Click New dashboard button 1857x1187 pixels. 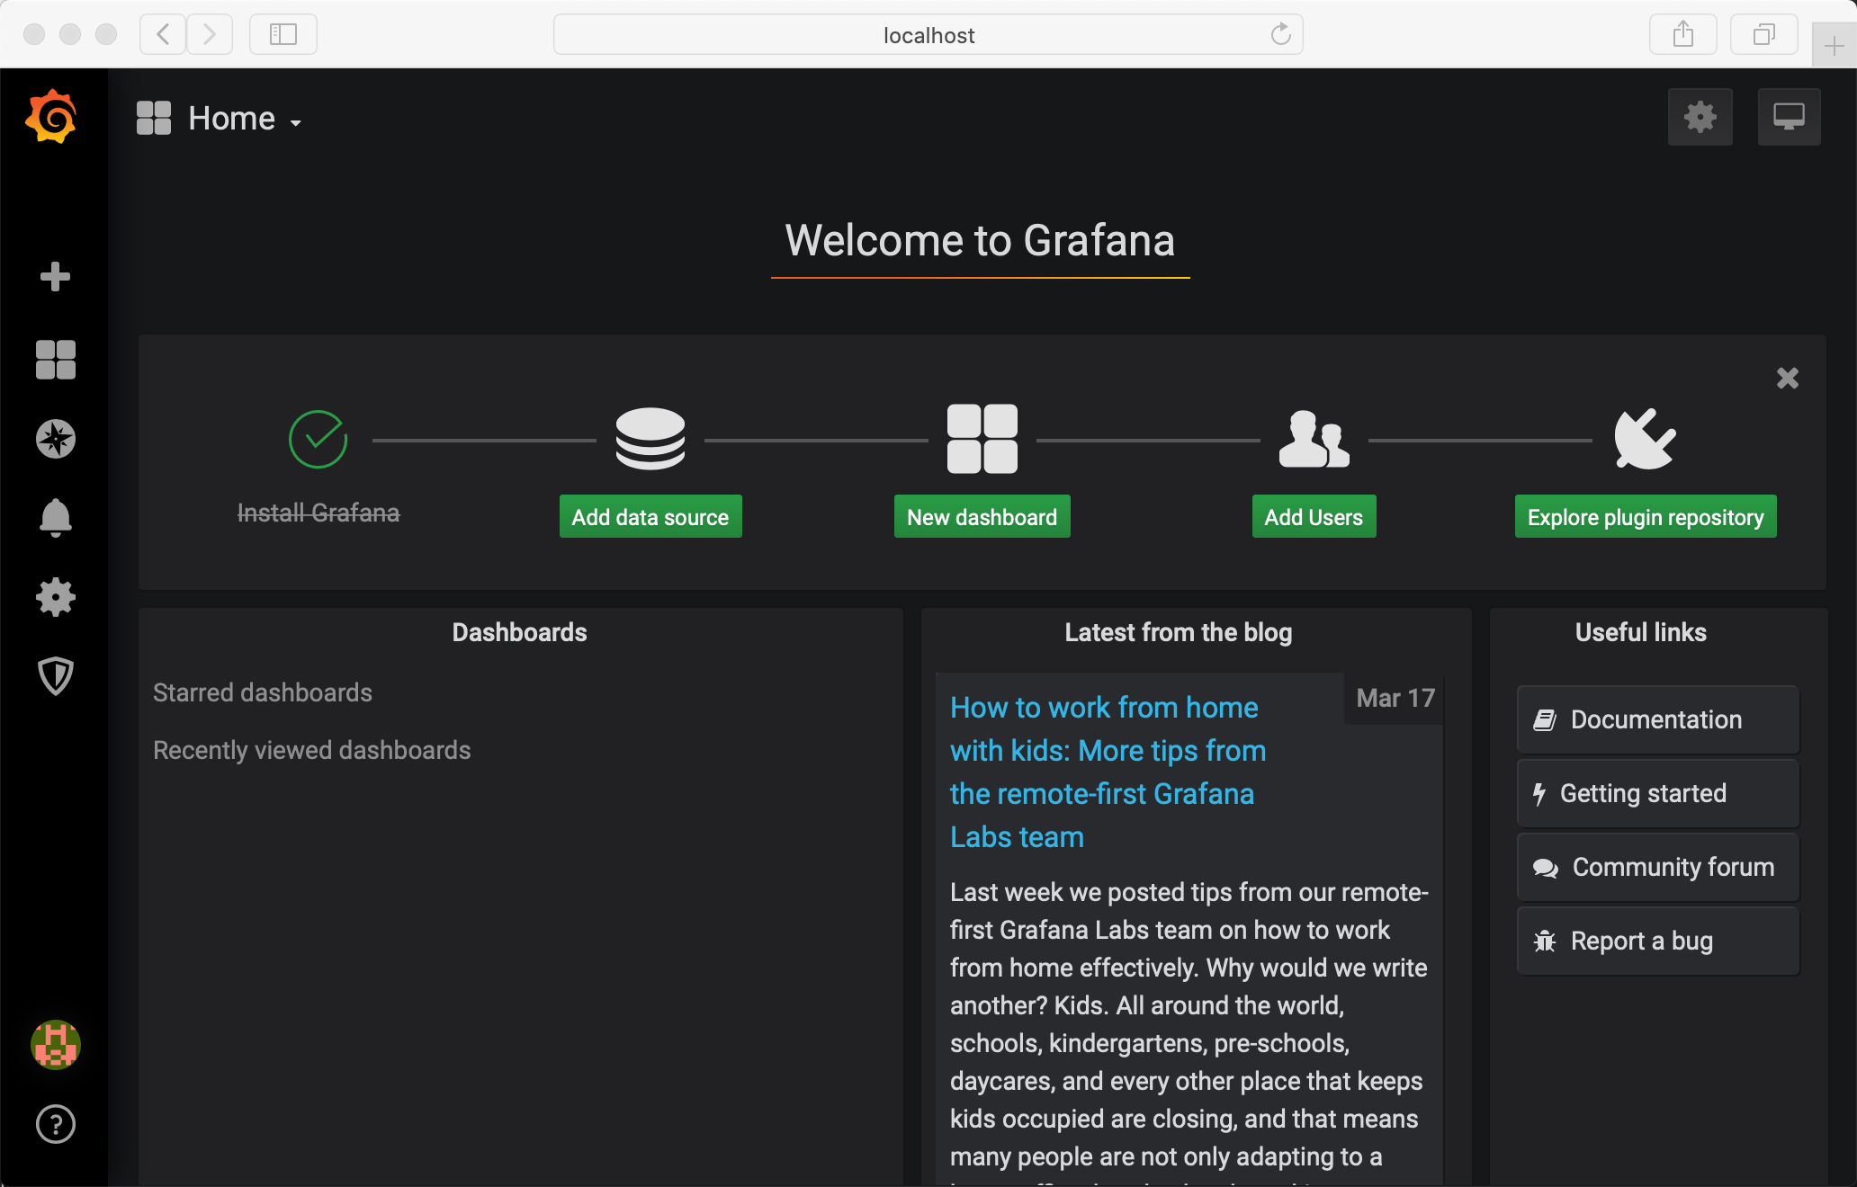pyautogui.click(x=982, y=517)
